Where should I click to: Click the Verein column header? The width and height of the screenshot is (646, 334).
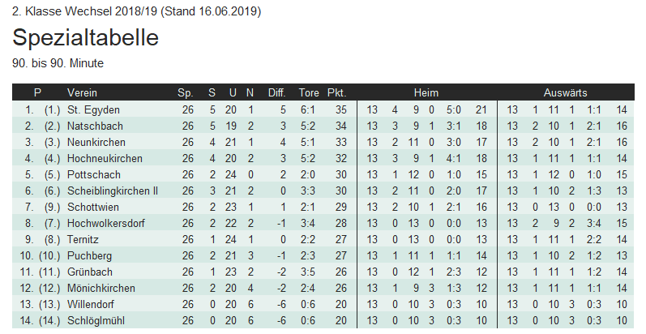[x=82, y=92]
